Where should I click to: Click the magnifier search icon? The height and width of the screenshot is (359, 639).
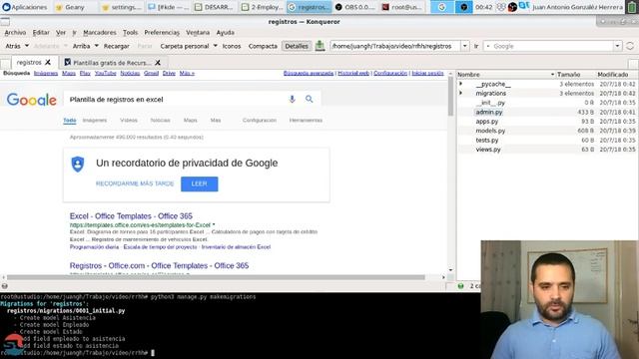coord(310,99)
